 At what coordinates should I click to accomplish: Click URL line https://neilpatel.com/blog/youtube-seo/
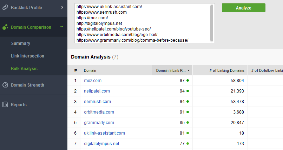pos(113,29)
